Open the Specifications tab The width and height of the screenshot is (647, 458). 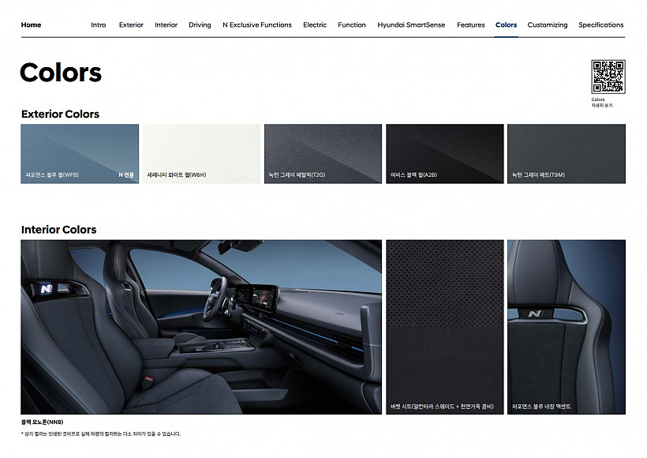coord(600,24)
